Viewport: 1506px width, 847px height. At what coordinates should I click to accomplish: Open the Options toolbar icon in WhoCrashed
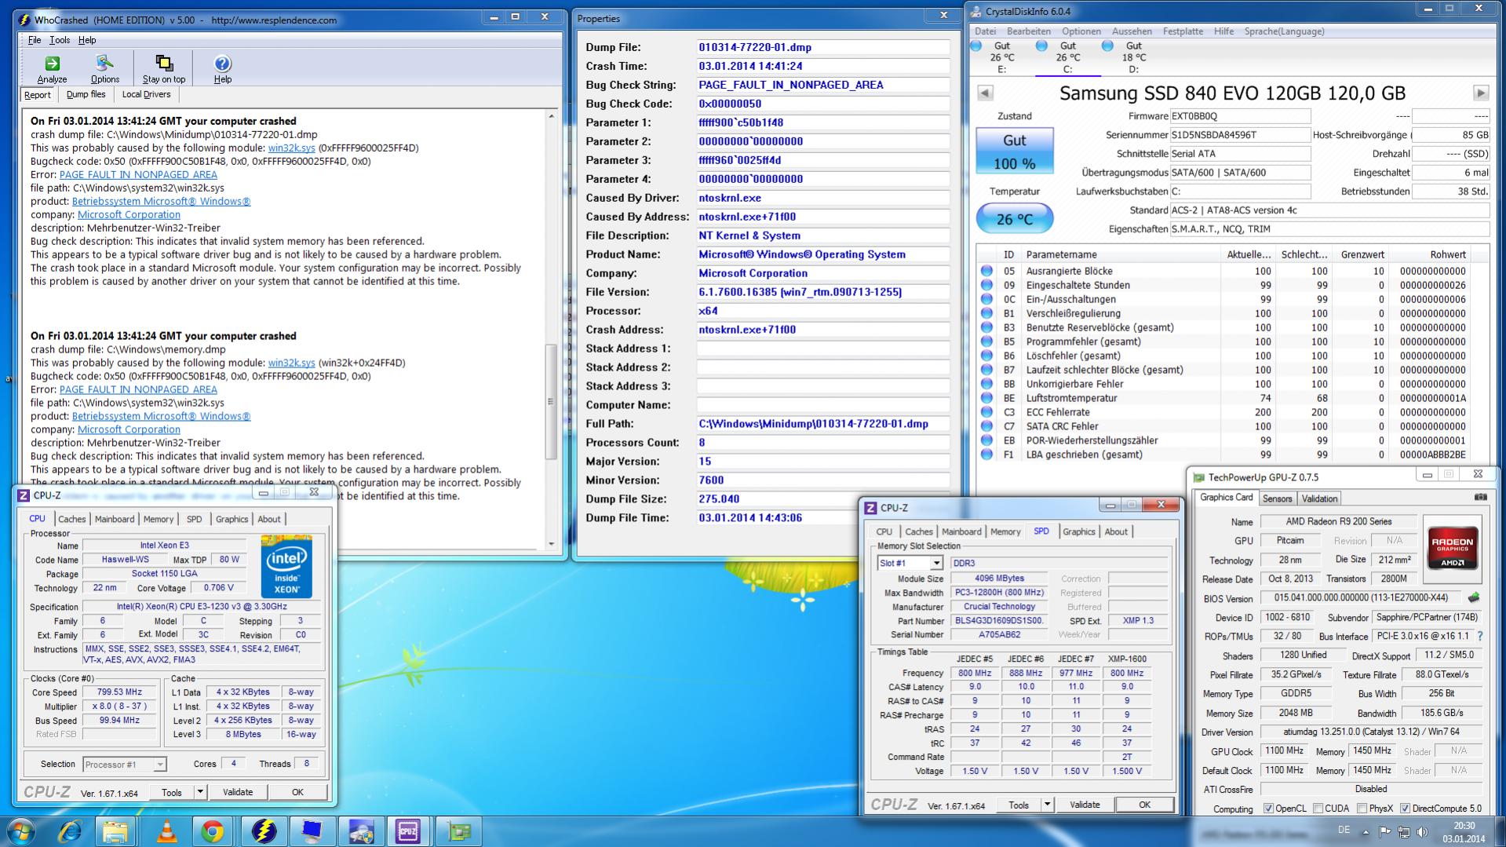pyautogui.click(x=104, y=64)
